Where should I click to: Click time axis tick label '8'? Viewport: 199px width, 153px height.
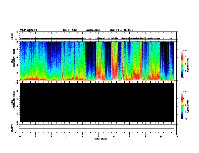pyautogui.click(x=145, y=136)
